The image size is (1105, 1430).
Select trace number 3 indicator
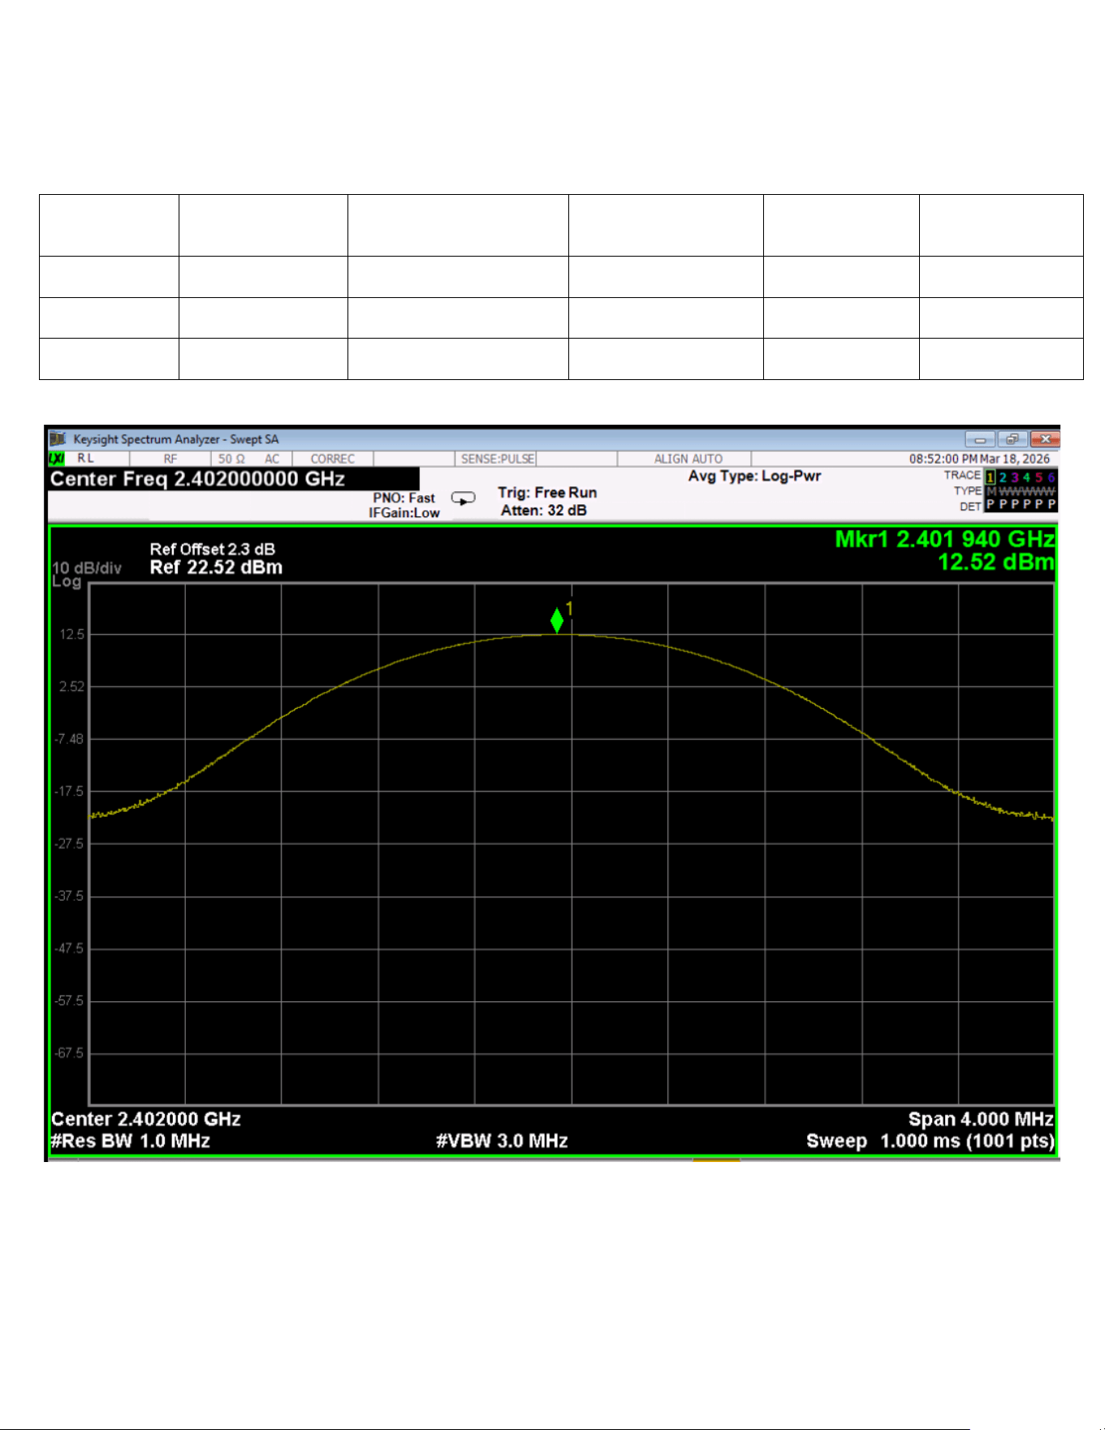click(x=1015, y=477)
